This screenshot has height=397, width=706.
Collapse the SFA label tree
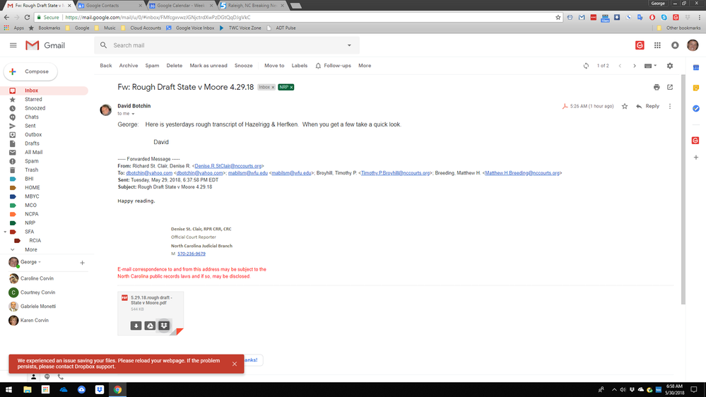tap(5, 232)
